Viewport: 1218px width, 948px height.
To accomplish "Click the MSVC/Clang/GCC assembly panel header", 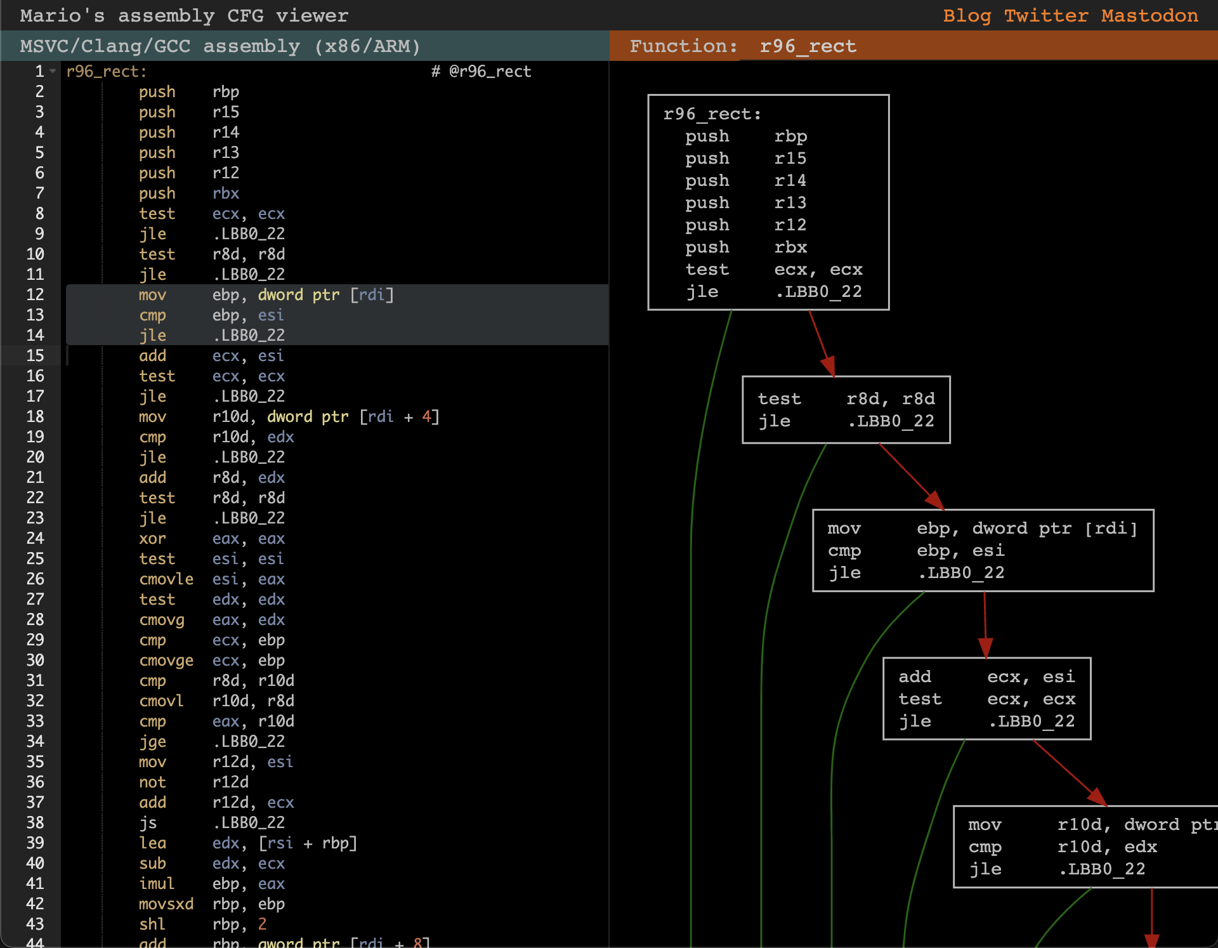I will pos(220,46).
